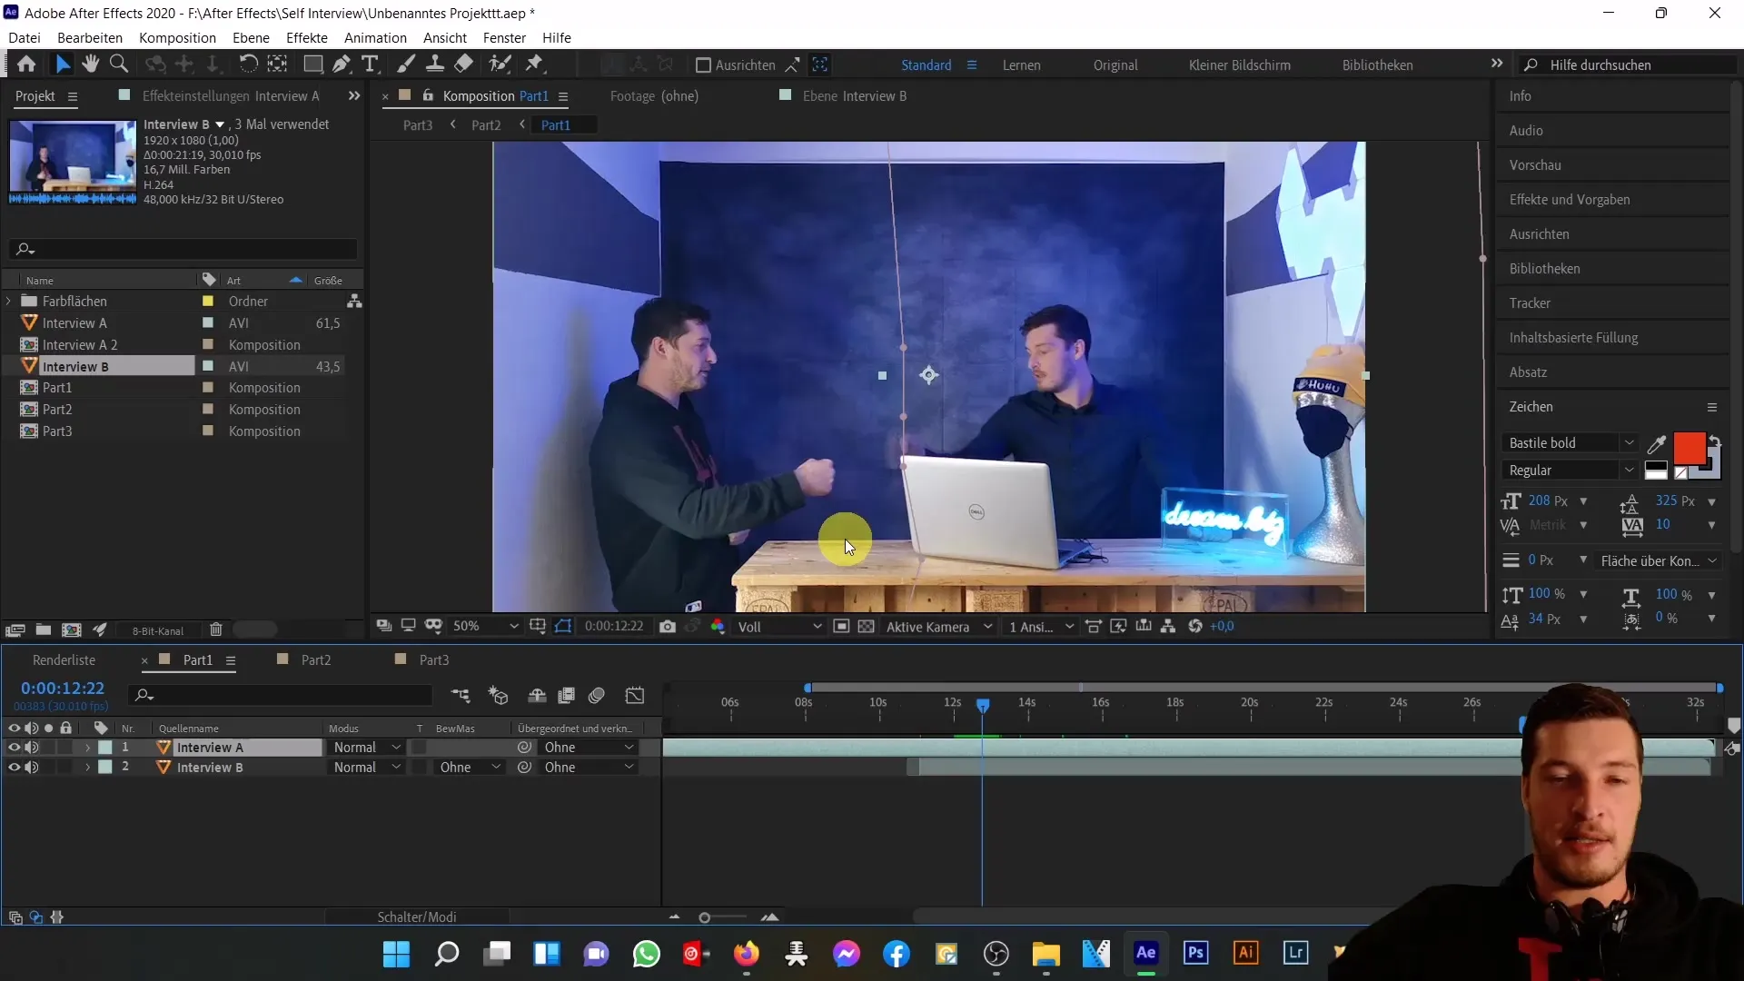The width and height of the screenshot is (1744, 981).
Task: Switch to Lernen workspace
Action: (1021, 65)
